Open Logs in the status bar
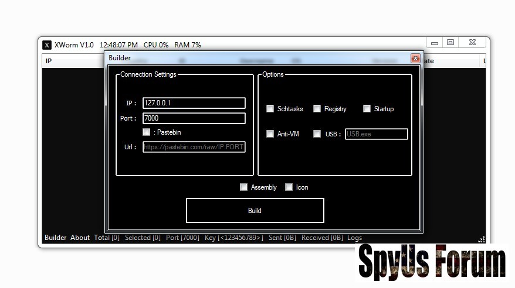This screenshot has height=288, width=515. pos(354,238)
